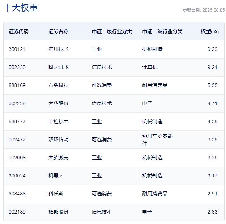The height and width of the screenshot is (224, 226).
Task: Select security code 002472
Action: (17, 139)
